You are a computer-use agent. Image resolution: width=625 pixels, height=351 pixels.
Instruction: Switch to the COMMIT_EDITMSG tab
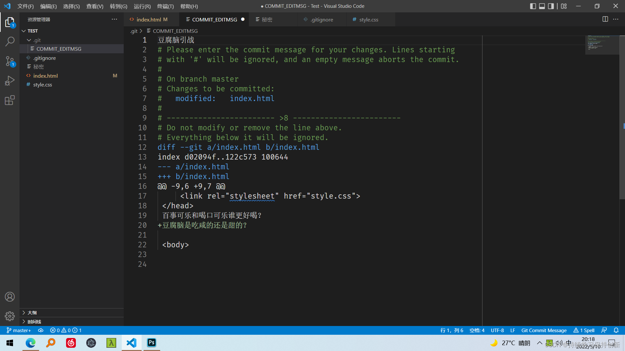214,19
